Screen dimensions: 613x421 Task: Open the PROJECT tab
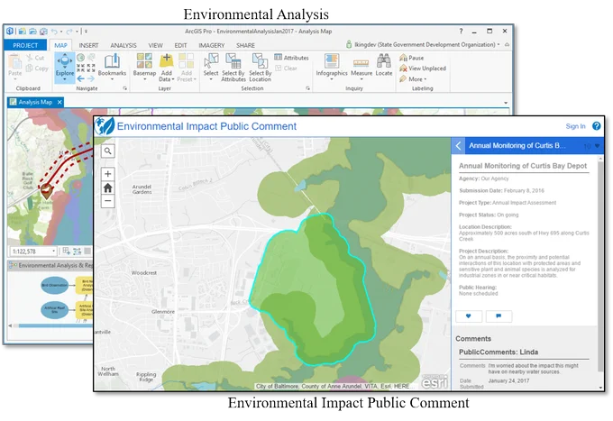[x=25, y=45]
